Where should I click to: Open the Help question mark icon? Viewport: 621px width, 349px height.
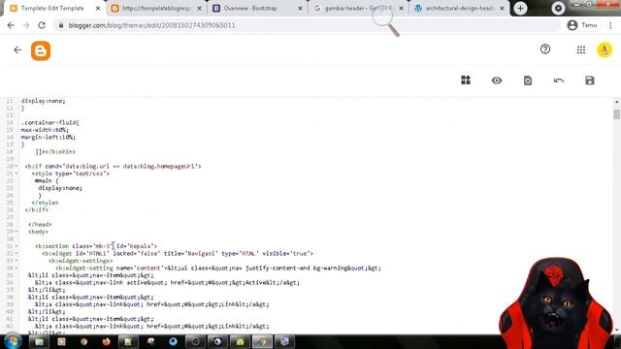click(545, 49)
